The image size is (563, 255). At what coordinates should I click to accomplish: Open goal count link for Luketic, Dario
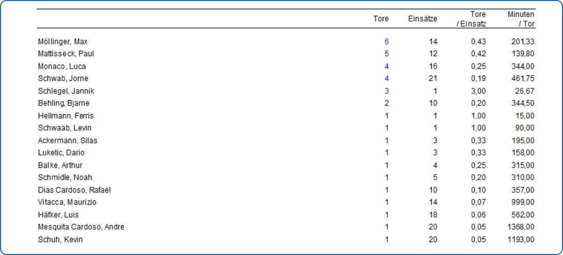tap(387, 153)
